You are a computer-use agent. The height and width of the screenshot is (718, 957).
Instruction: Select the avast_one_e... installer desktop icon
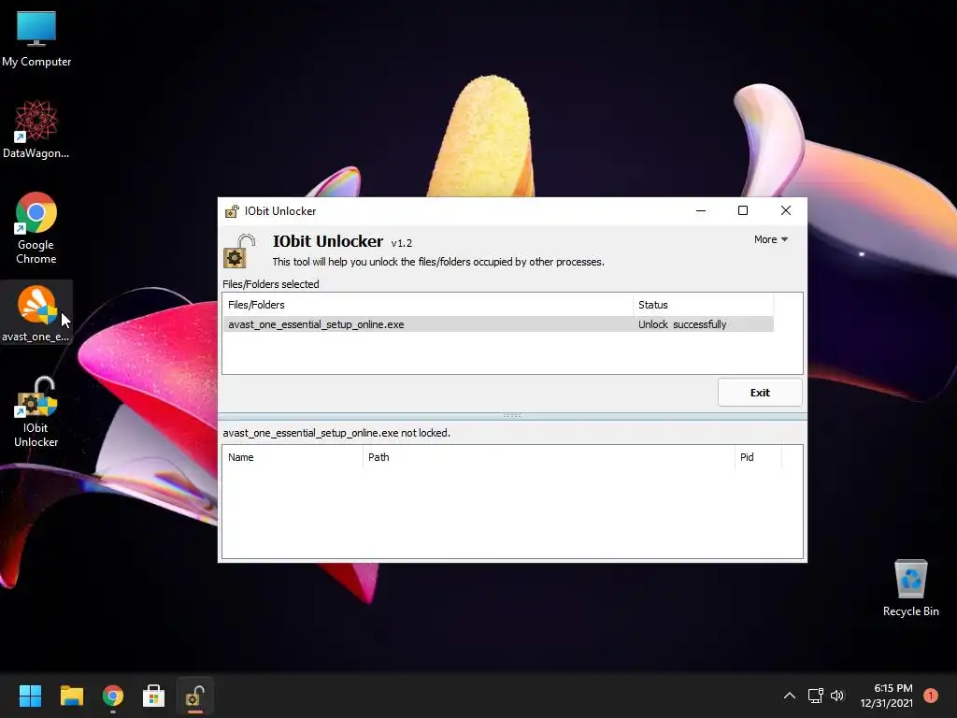pos(36,312)
